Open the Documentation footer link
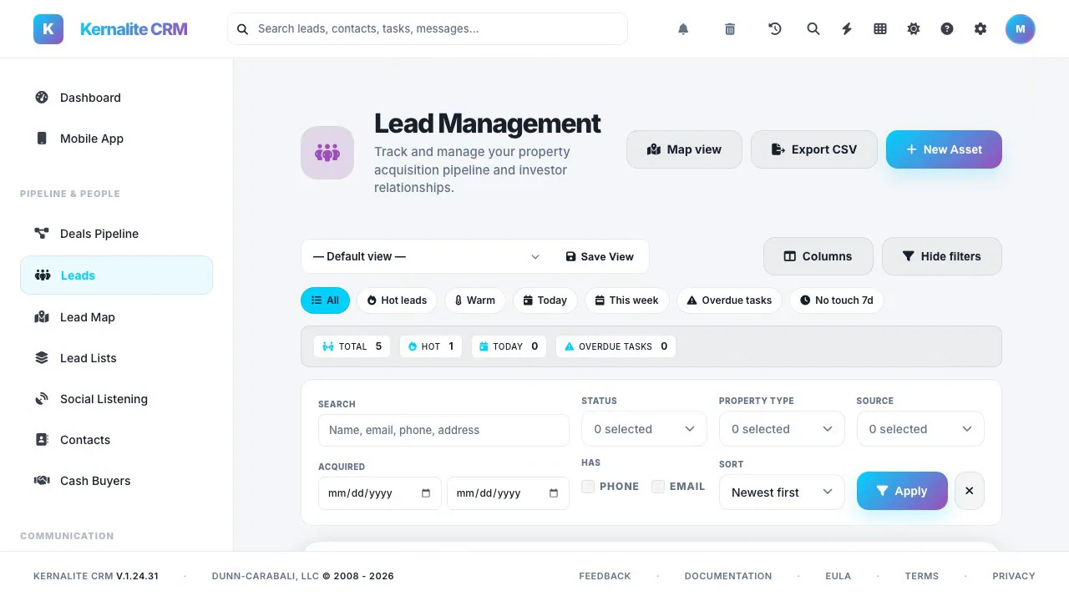The height and width of the screenshot is (601, 1069). click(x=728, y=576)
